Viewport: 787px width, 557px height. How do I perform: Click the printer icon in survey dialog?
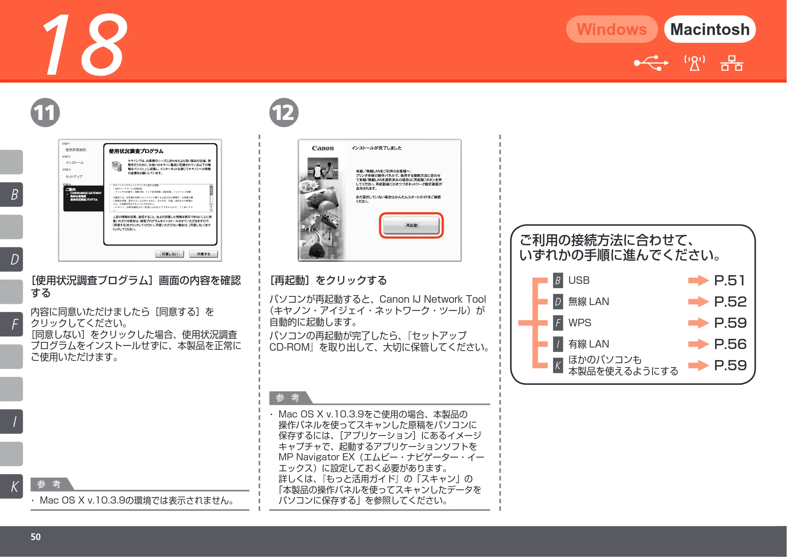click(116, 166)
